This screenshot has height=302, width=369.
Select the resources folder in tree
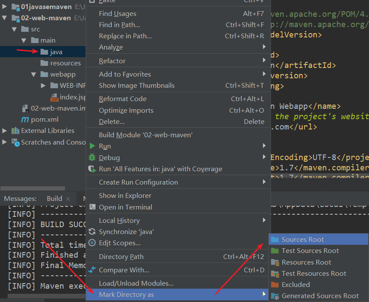pos(65,63)
